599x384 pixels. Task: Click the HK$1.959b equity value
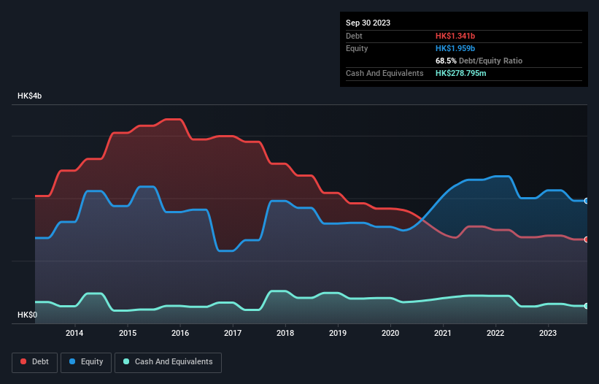[x=455, y=48]
